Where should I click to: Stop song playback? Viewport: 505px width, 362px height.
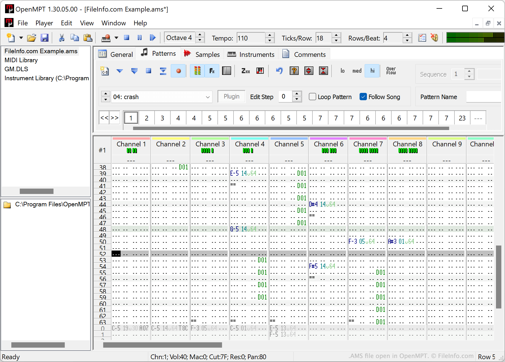click(127, 38)
